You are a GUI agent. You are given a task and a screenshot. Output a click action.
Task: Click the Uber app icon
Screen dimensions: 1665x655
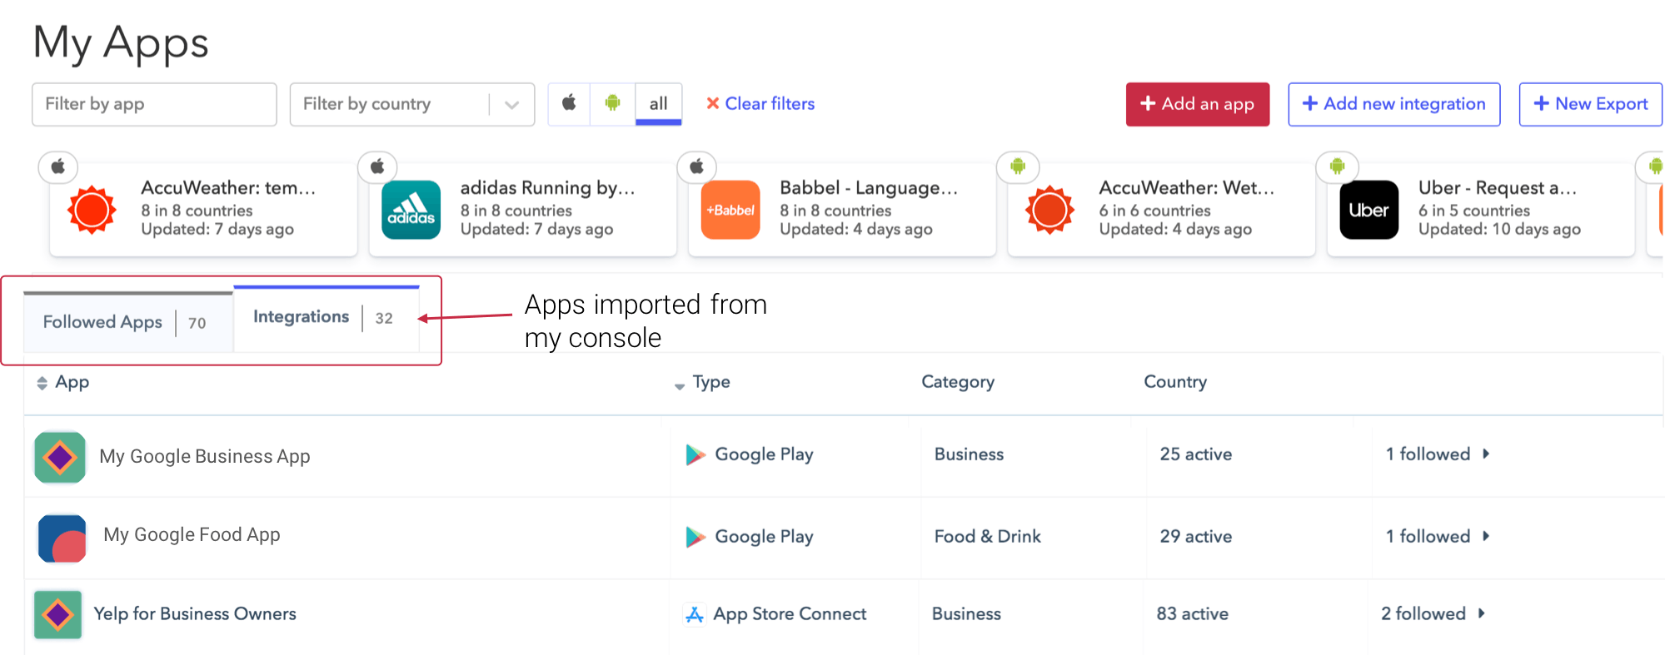(x=1368, y=210)
